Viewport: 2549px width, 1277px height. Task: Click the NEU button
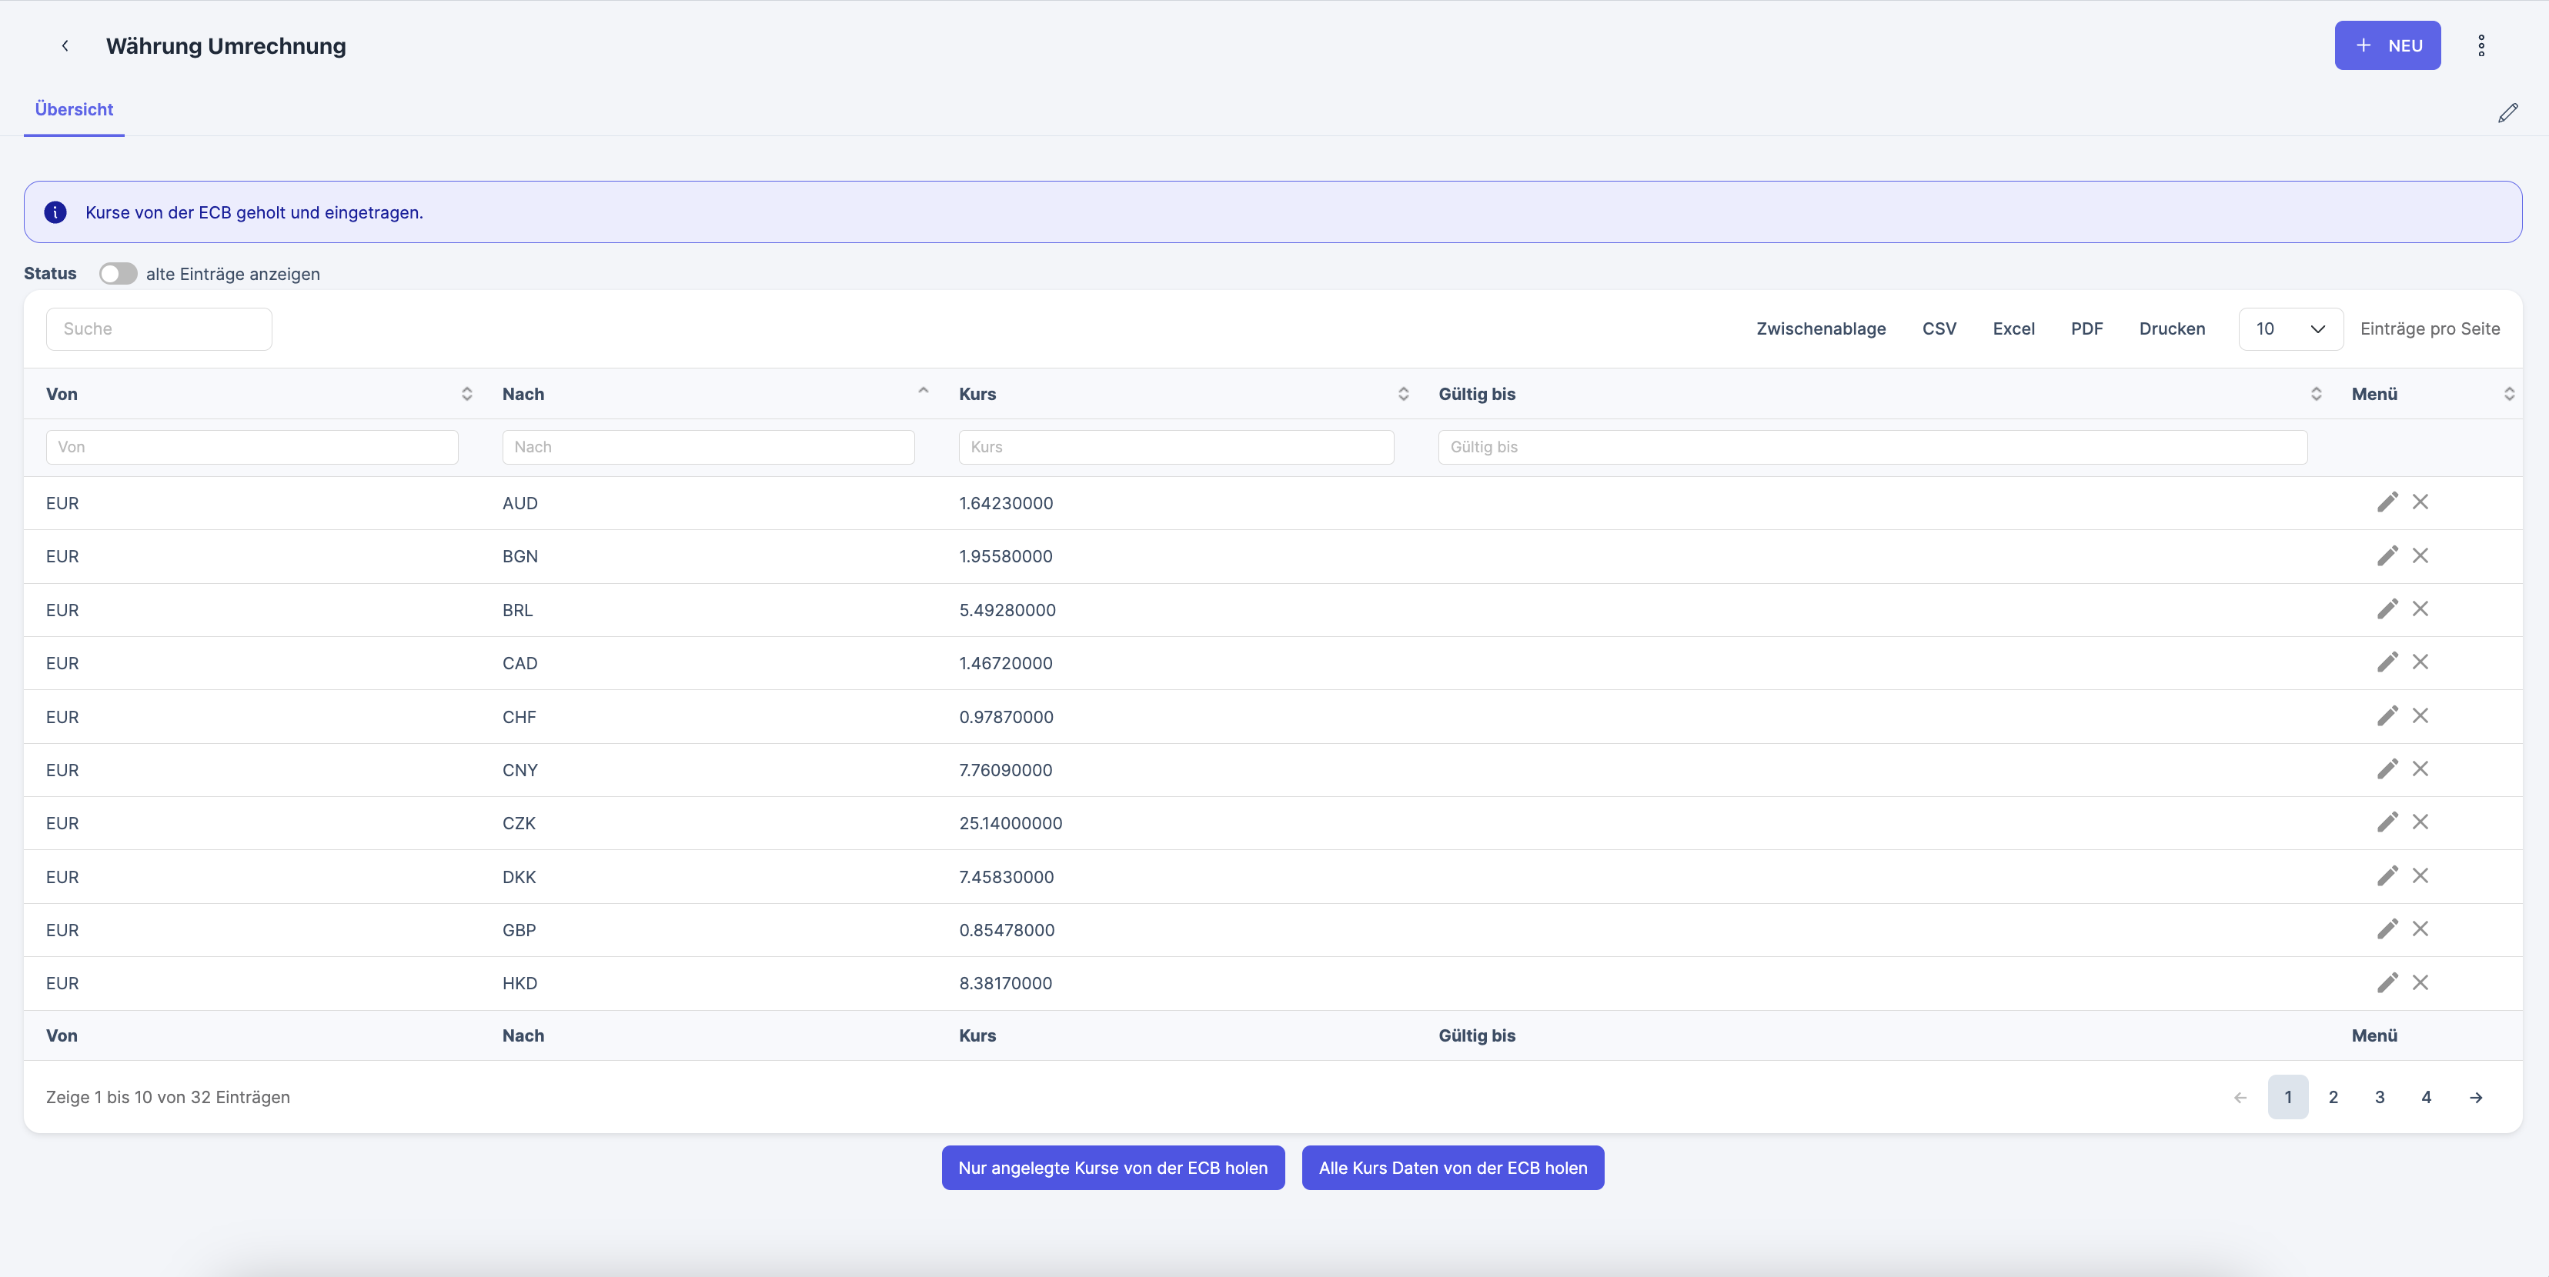click(2387, 45)
